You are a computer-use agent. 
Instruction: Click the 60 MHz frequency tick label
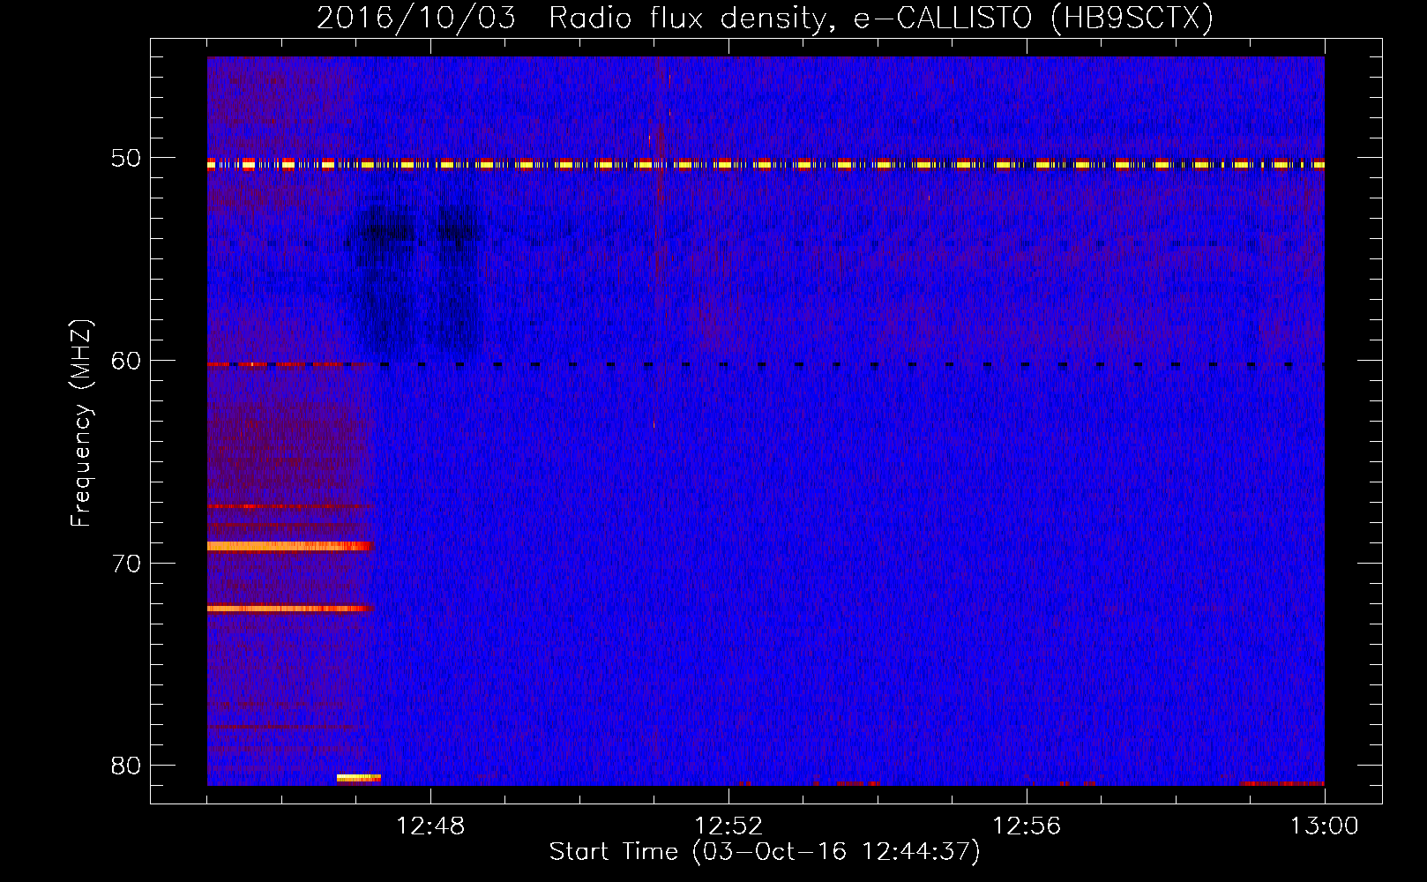pos(126,361)
